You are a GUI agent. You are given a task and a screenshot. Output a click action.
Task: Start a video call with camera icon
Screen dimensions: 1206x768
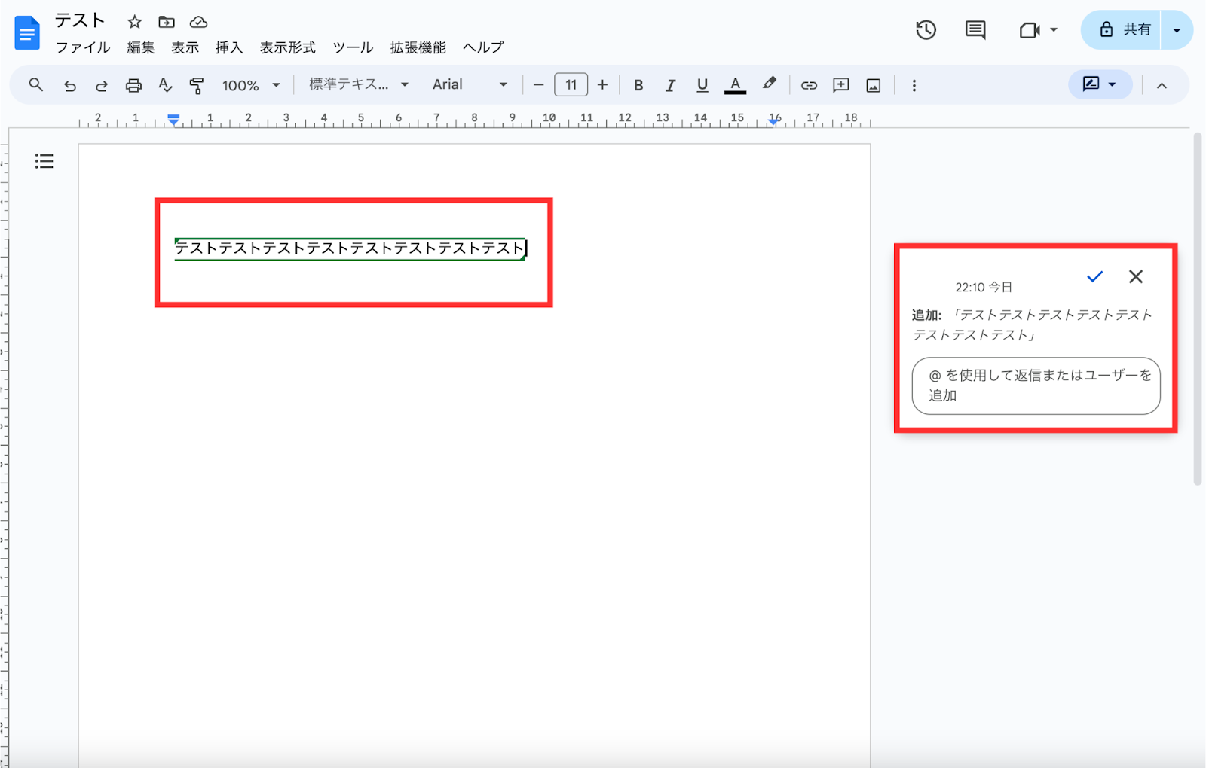point(1030,30)
